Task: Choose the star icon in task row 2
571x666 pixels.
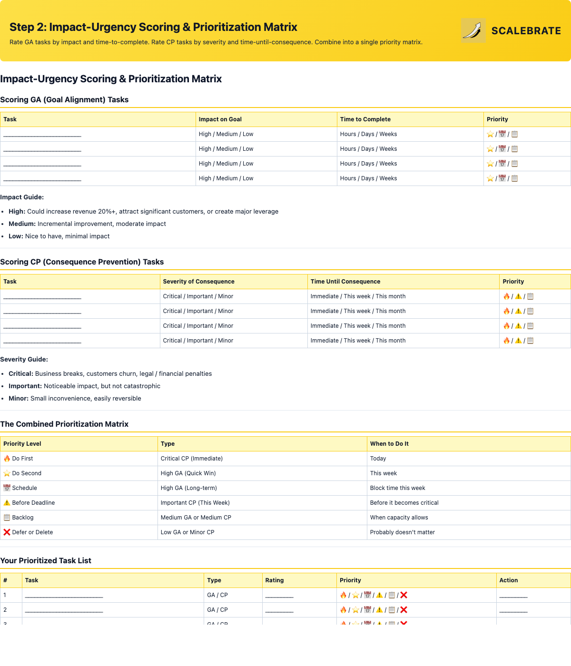Action: (x=355, y=610)
